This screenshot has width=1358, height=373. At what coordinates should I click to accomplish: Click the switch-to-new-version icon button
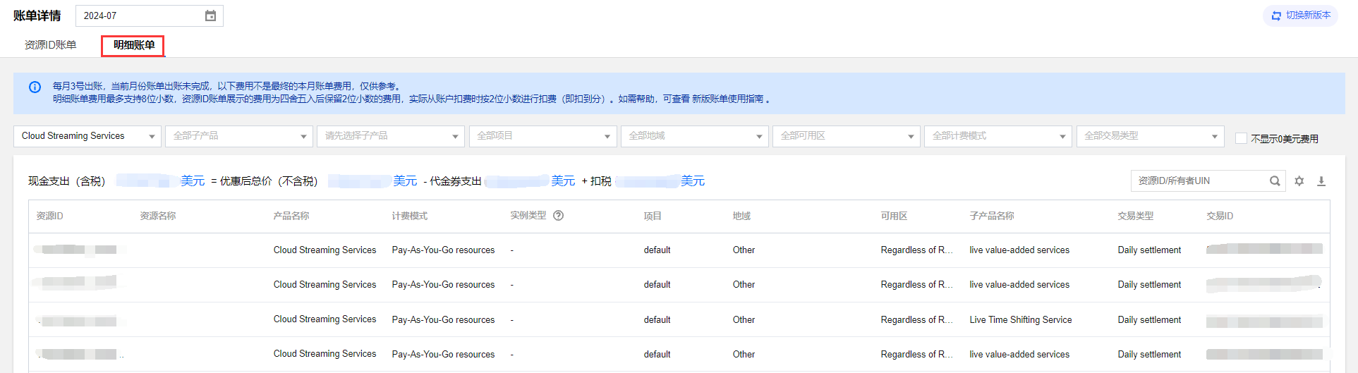coord(1300,16)
